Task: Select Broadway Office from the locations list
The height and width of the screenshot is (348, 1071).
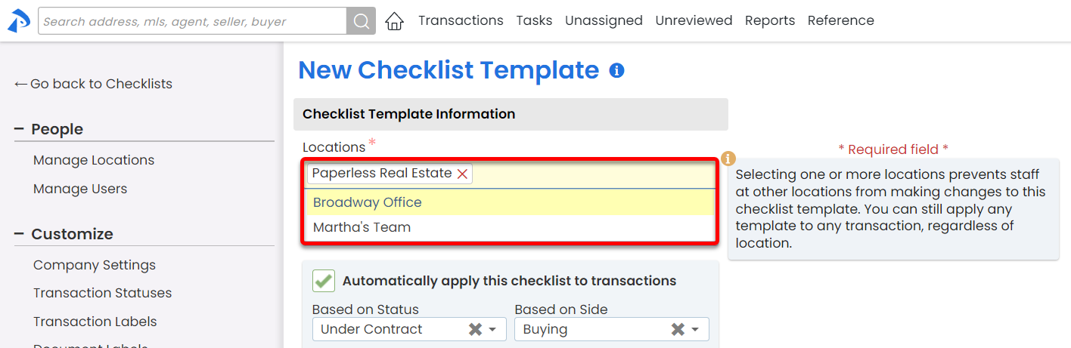Action: click(368, 202)
